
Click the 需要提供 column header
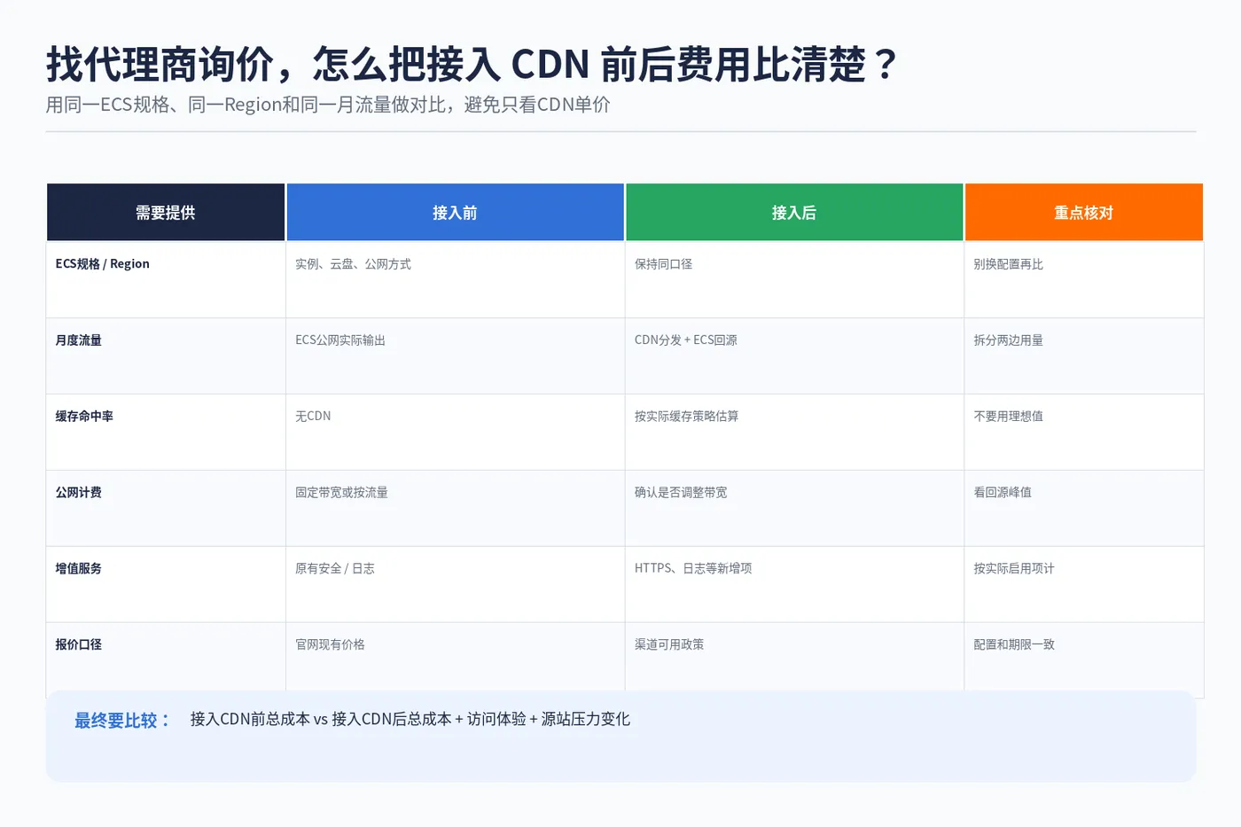166,213
